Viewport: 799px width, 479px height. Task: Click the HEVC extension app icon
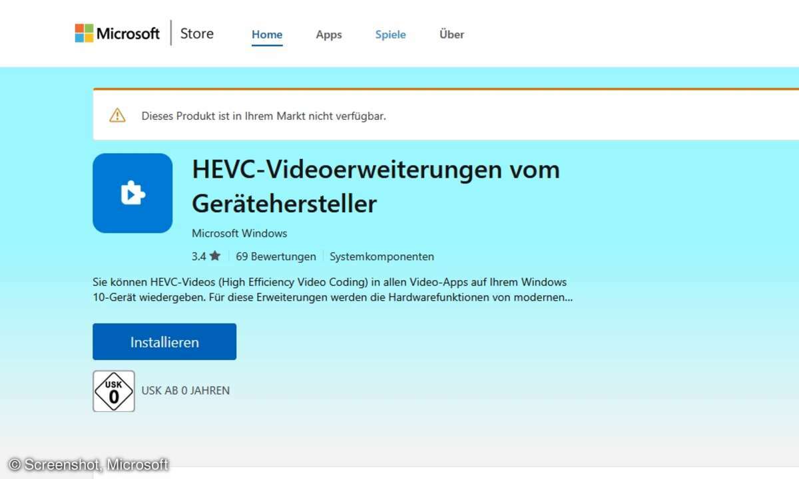coord(133,193)
